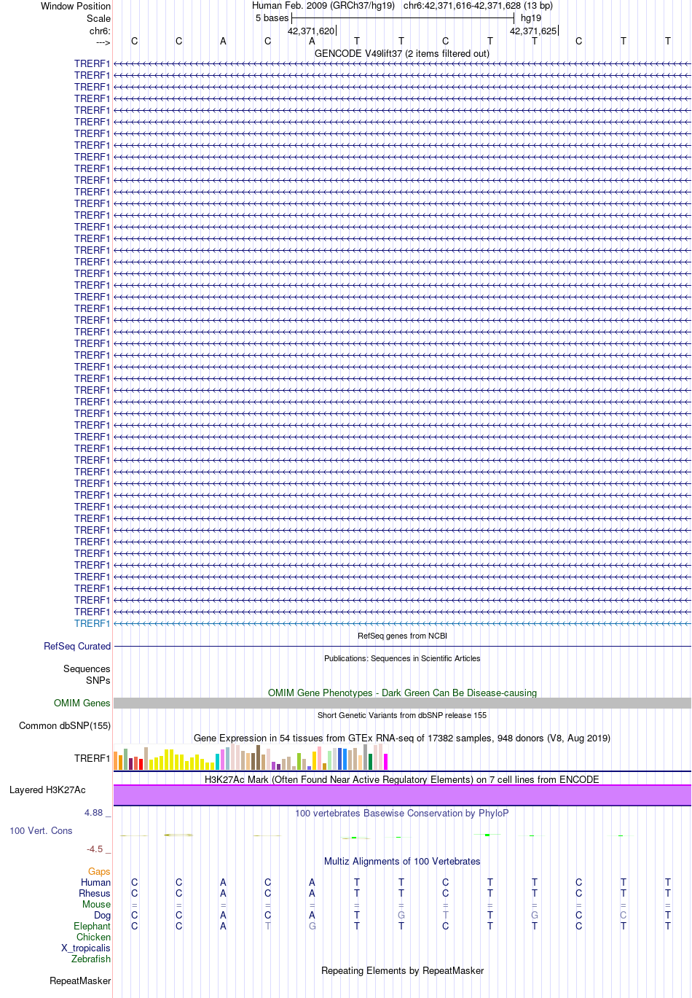Open 100 vertebrates Basewise Conservation by PhyloP title
Image resolution: width=692 pixels, height=998 pixels.
[402, 813]
